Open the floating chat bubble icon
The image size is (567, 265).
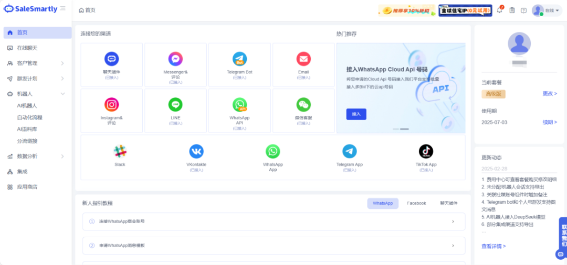click(561, 254)
